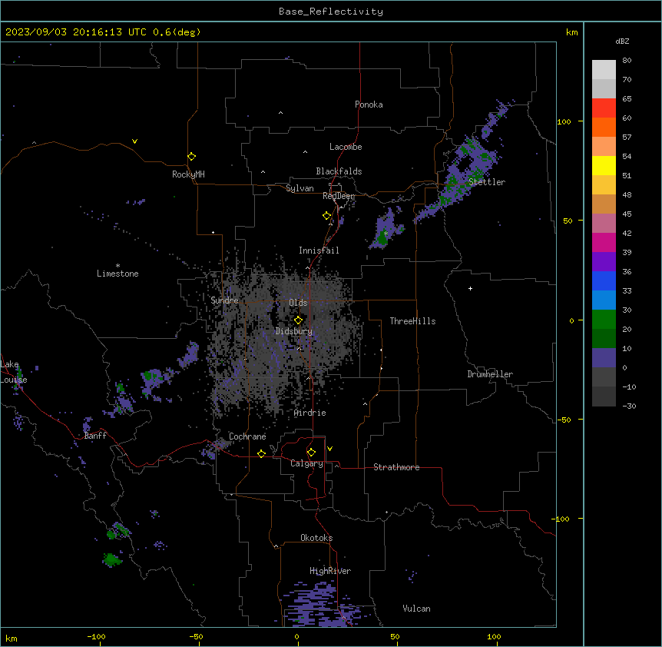Image resolution: width=662 pixels, height=647 pixels.
Task: Pick the bright yellow 51-54 dBZ legend band
Action: pos(604,165)
